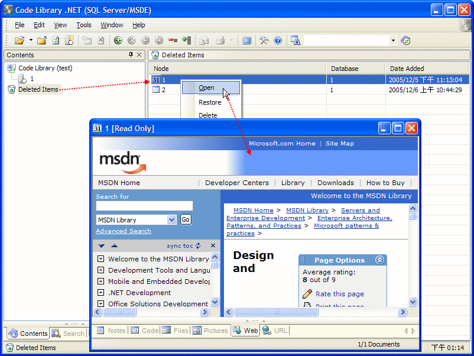474x356 pixels.
Task: Select Code Library (test) root node
Action: point(46,68)
